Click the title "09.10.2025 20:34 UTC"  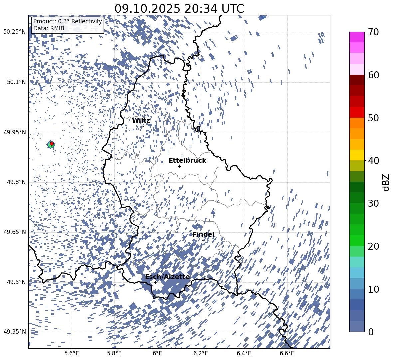(x=179, y=9)
